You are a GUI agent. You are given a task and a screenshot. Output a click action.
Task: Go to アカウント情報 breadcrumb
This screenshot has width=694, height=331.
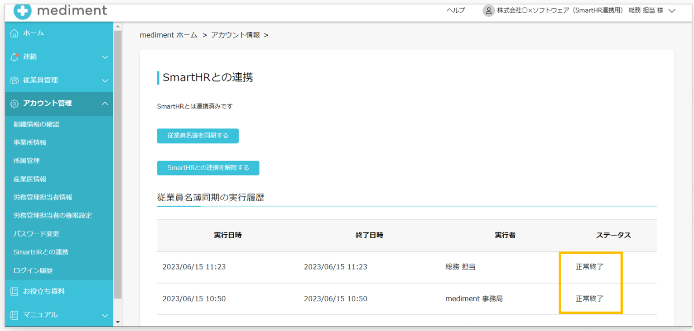(236, 35)
